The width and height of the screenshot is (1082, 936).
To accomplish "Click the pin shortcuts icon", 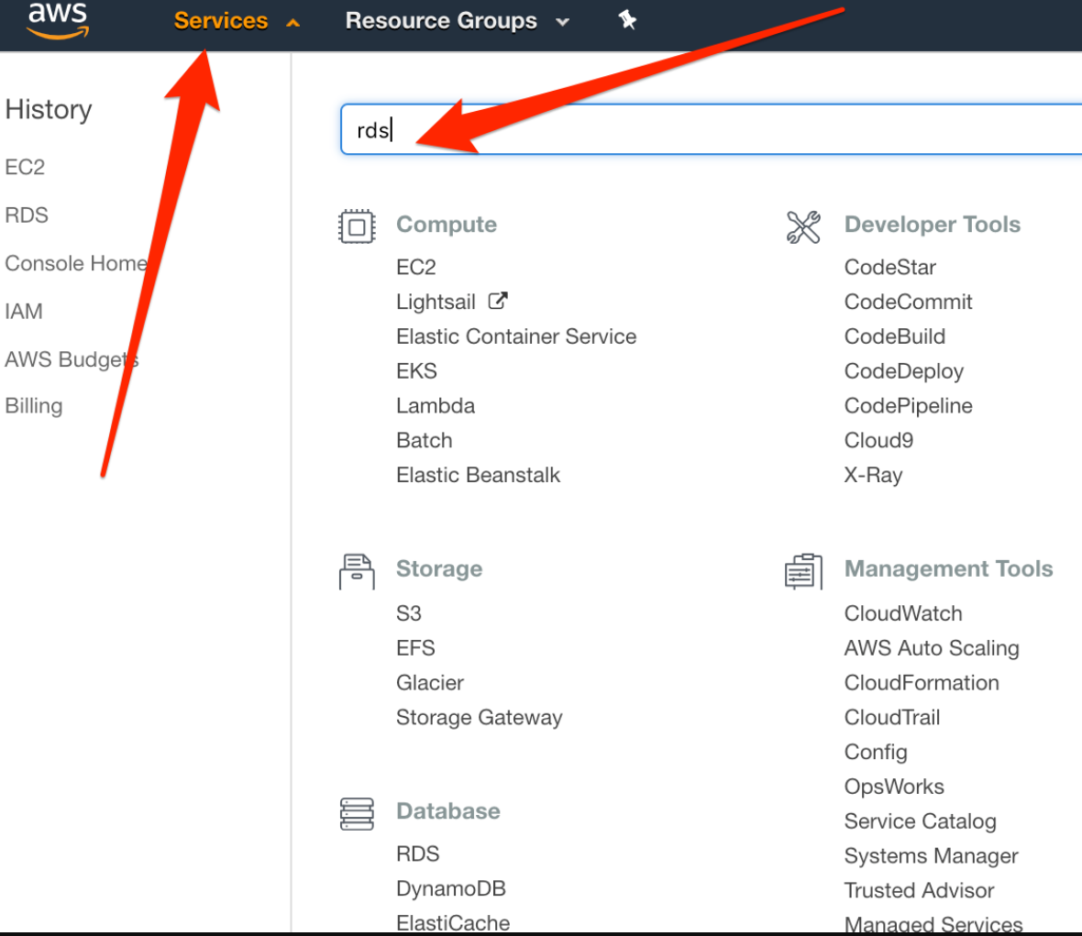I will coord(627,20).
